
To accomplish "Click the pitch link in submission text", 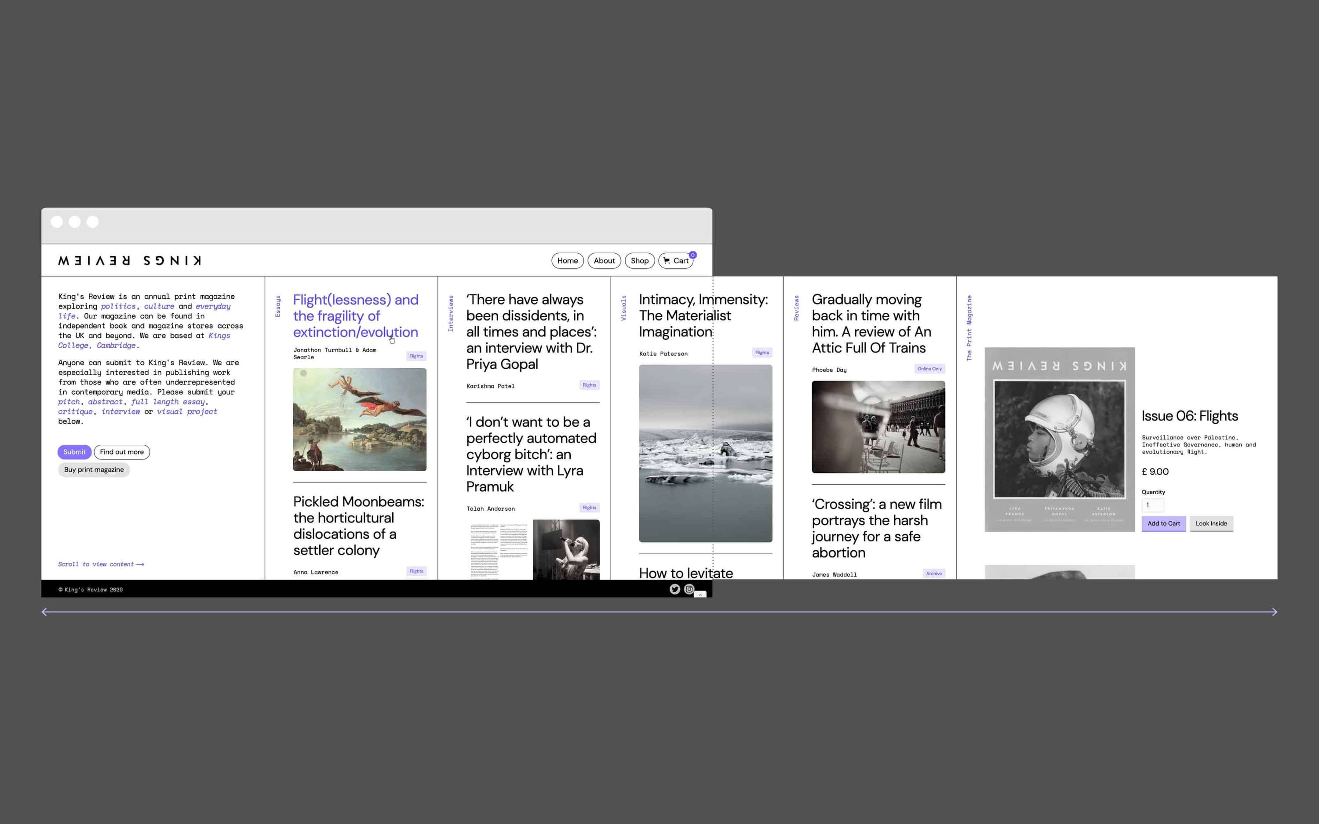I will pos(69,402).
